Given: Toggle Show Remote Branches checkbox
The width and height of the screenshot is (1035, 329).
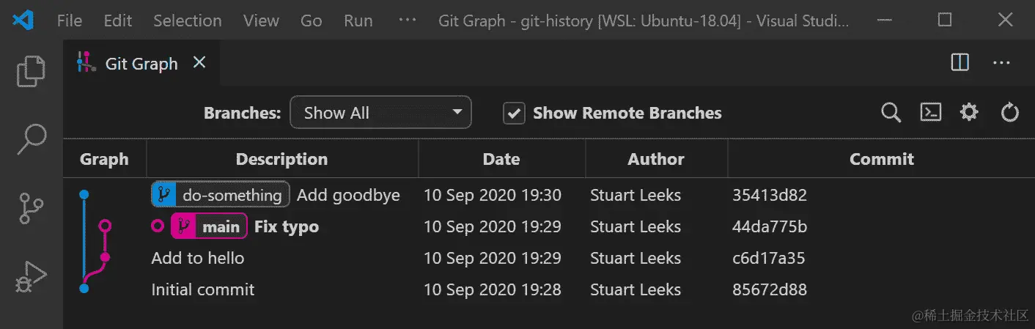Looking at the screenshot, I should pyautogui.click(x=514, y=113).
